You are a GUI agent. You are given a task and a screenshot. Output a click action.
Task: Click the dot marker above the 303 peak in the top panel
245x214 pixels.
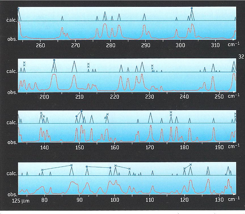point(192,8)
